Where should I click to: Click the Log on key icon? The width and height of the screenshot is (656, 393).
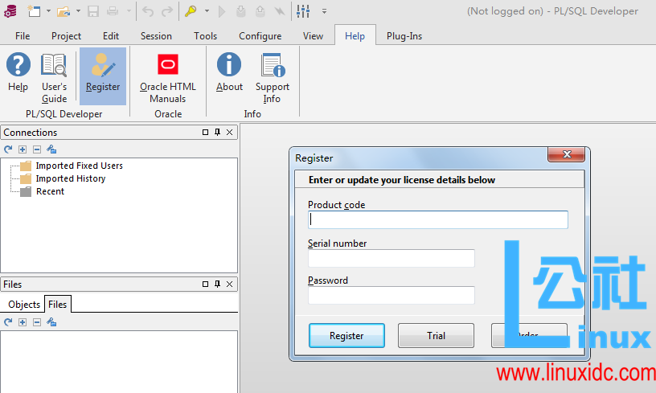click(x=191, y=11)
